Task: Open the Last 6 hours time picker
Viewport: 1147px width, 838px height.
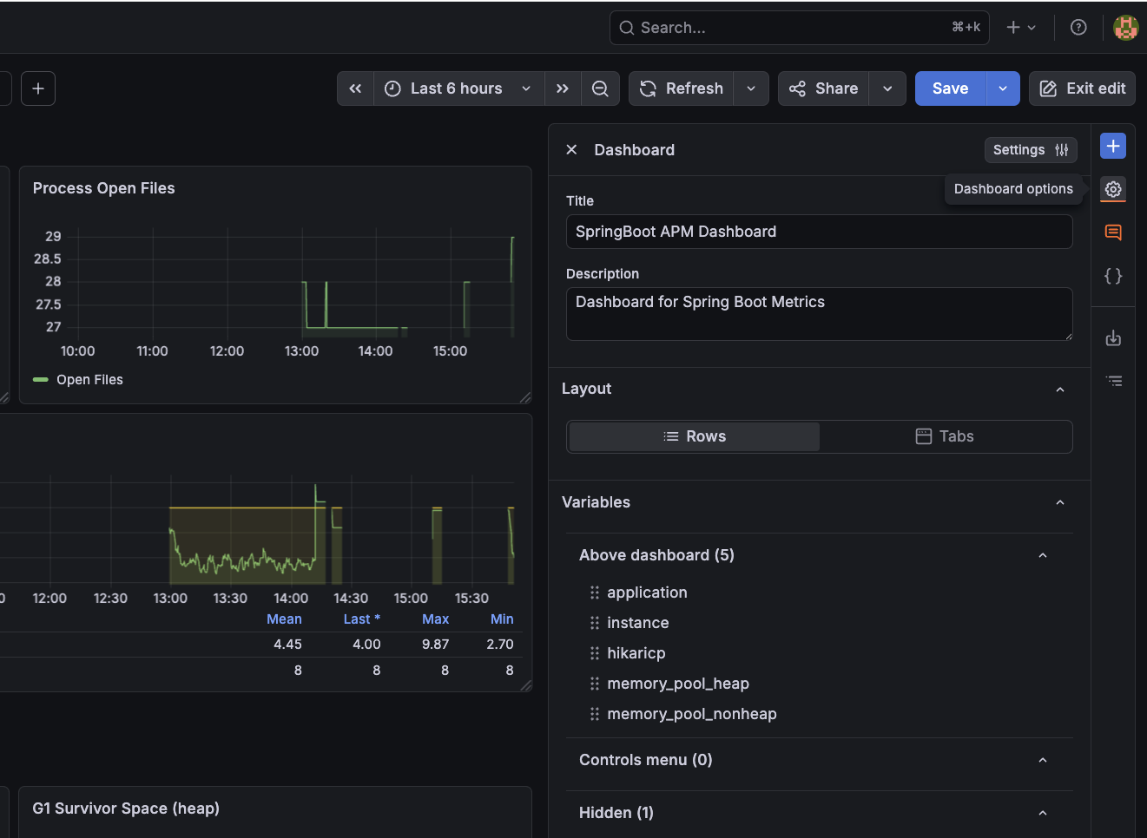Action: coord(458,88)
